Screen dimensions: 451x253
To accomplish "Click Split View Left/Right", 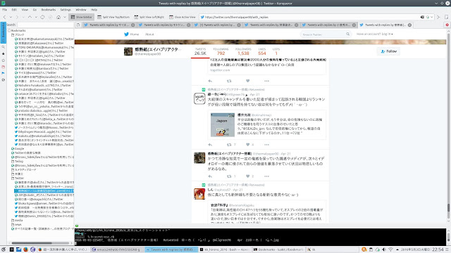I will pyautogui.click(x=149, y=17).
